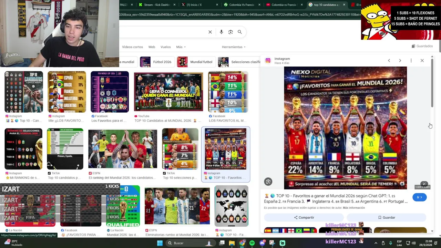Screen dimensions: 441x248
Task: Select the Web search tab
Action: click(152, 47)
